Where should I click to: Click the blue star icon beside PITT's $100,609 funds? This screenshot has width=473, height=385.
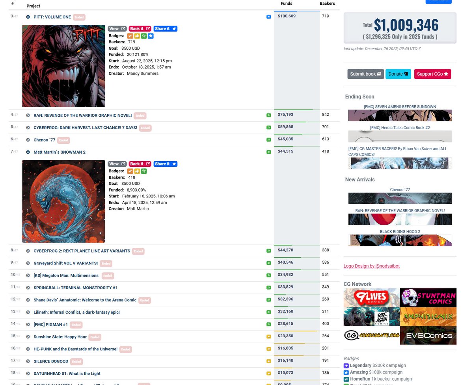click(269, 17)
